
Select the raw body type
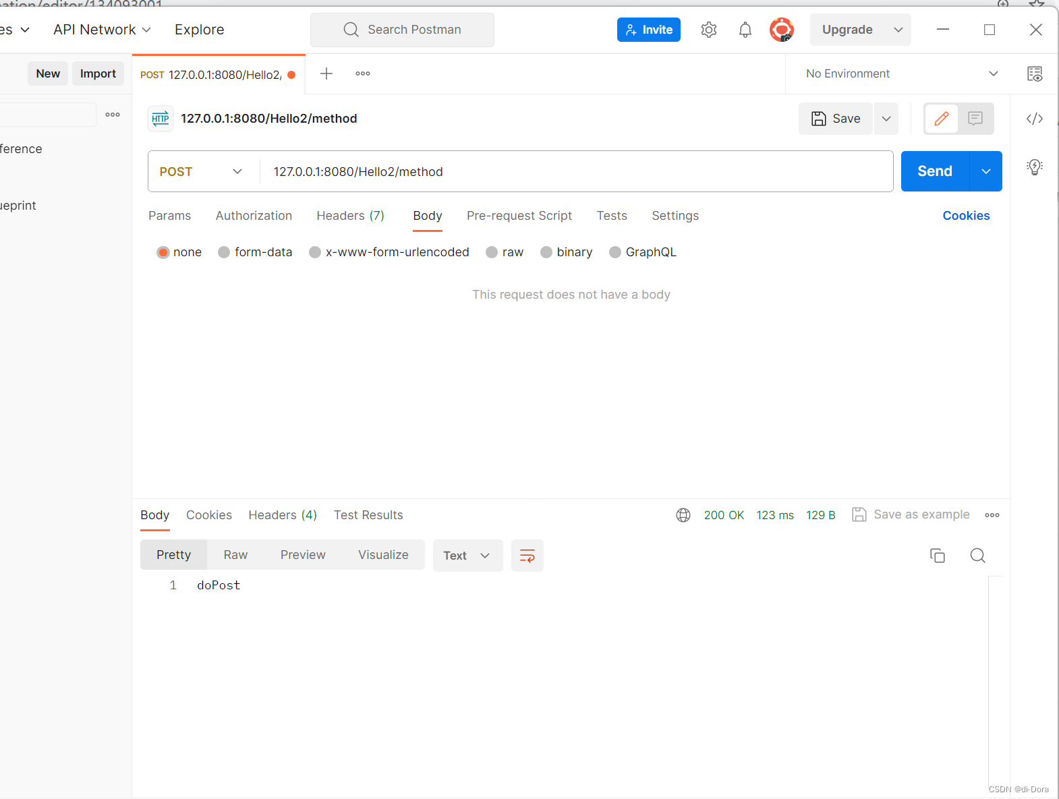[492, 252]
